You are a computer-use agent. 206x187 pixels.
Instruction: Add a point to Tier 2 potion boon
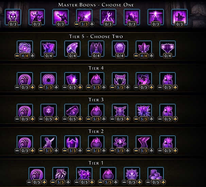[x=175, y=151]
